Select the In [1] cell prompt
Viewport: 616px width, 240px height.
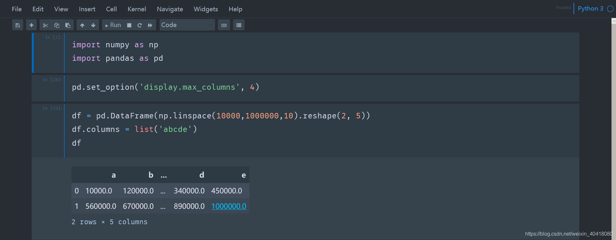53,37
